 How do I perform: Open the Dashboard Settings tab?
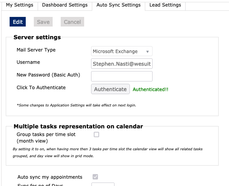pyautogui.click(x=65, y=5)
